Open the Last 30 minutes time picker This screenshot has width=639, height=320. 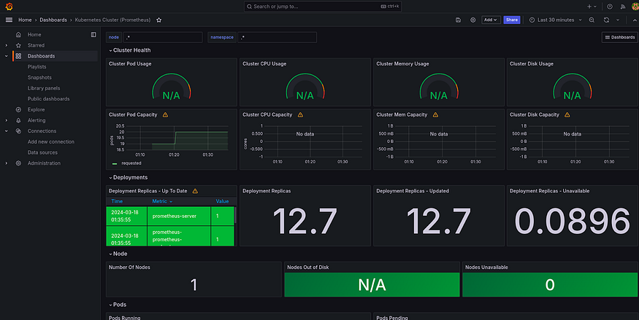[556, 20]
